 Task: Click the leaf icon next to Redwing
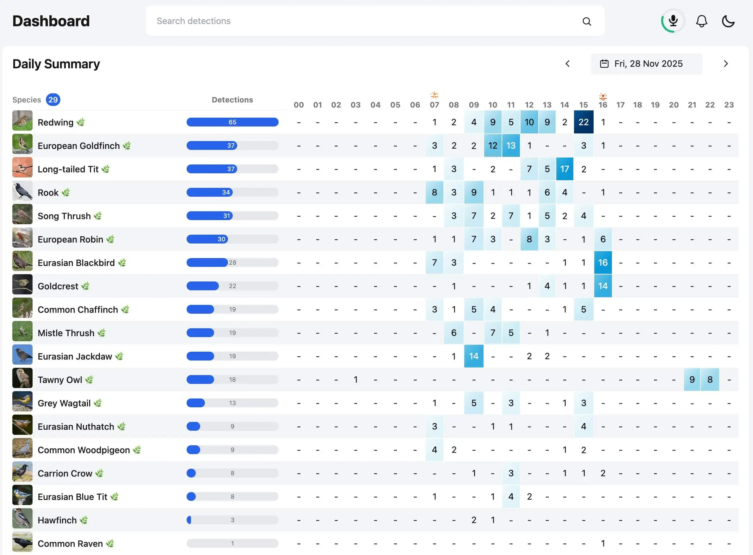[80, 122]
